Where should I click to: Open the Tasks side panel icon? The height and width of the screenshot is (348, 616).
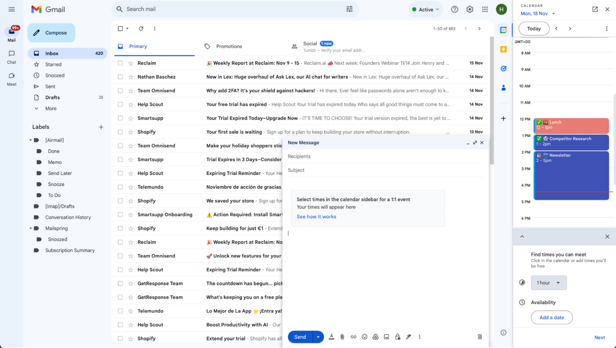503,68
